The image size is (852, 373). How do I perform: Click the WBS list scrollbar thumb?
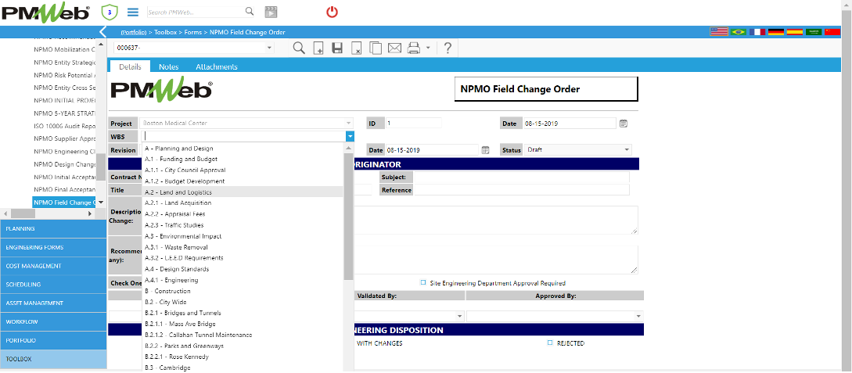[349, 216]
